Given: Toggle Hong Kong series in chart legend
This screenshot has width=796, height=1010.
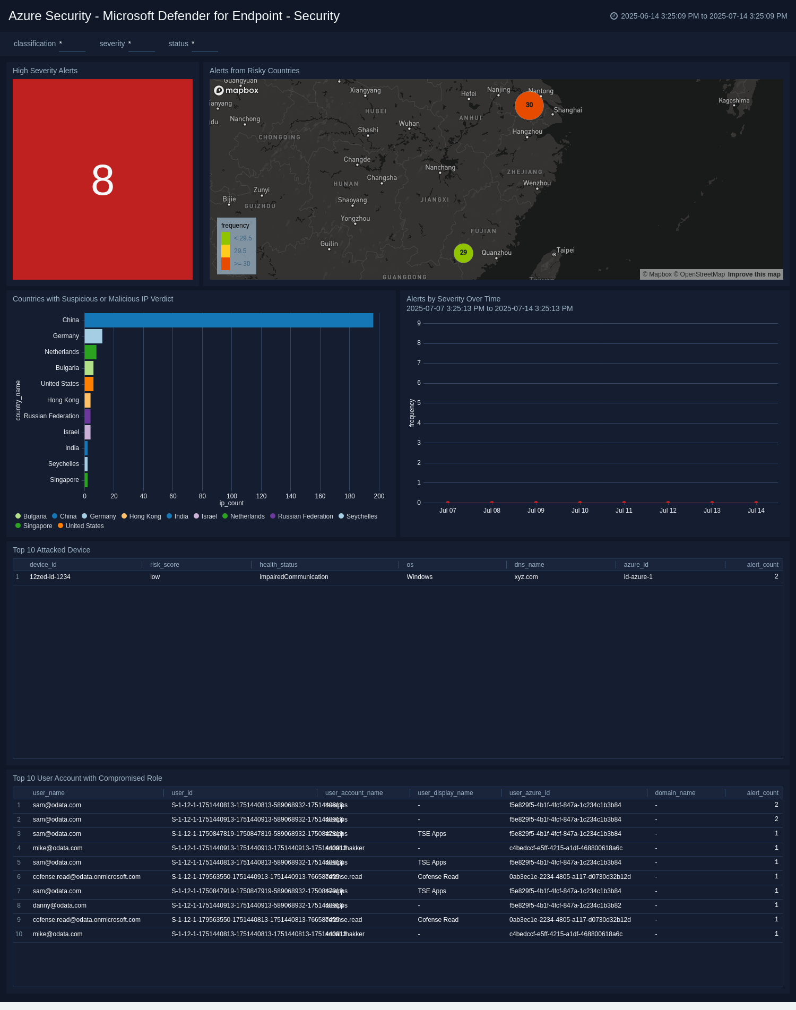Looking at the screenshot, I should [x=141, y=516].
